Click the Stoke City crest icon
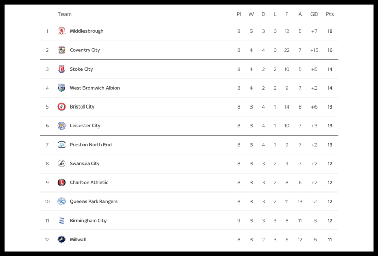 [61, 69]
